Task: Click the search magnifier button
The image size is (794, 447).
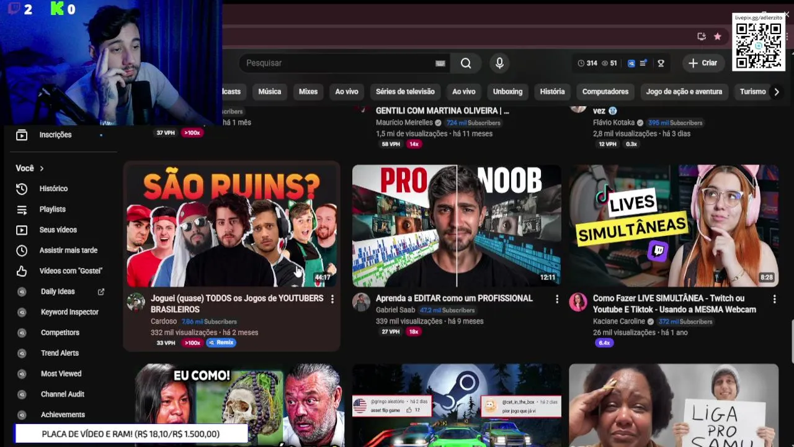Action: point(466,63)
